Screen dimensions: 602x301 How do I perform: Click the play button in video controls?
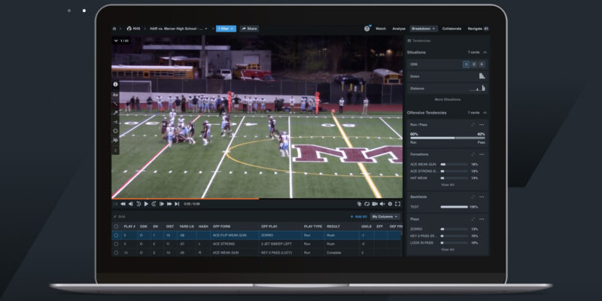click(146, 204)
